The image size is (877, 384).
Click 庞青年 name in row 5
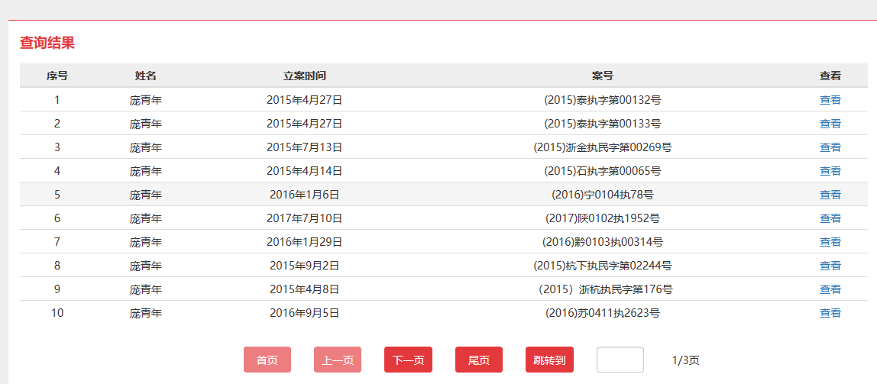coord(145,195)
